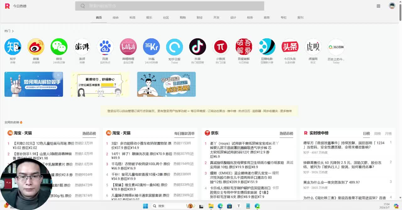
Task: Open the 百度 realtime hotspots icon
Action: [105, 47]
